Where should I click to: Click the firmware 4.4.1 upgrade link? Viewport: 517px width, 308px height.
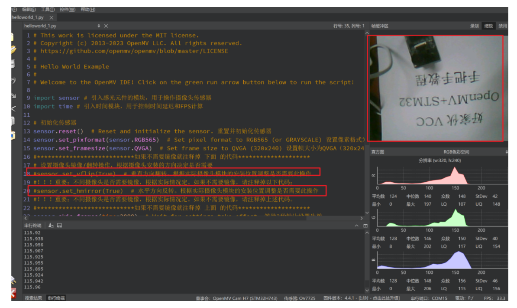[x=362, y=298]
